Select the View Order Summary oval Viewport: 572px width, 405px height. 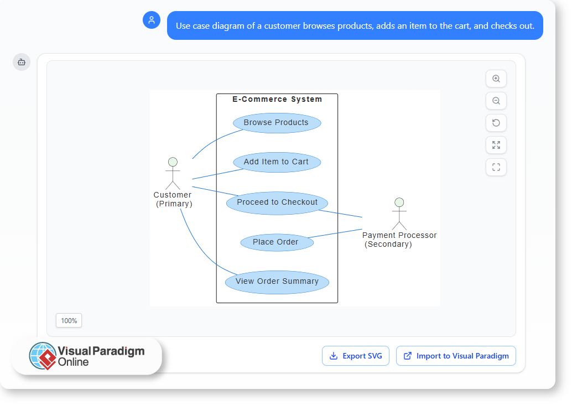pyautogui.click(x=277, y=282)
